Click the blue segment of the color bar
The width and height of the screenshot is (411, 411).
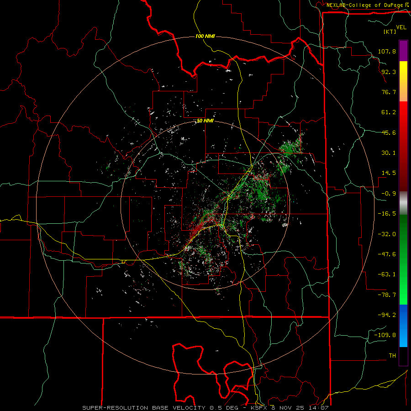(403, 326)
